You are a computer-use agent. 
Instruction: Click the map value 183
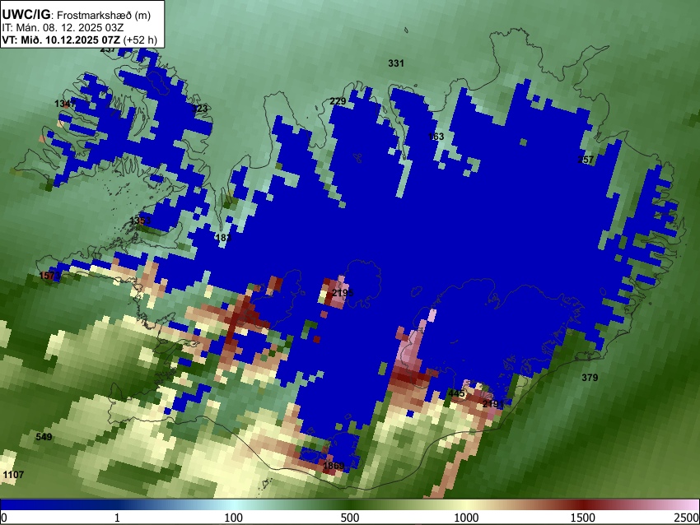pyautogui.click(x=223, y=237)
